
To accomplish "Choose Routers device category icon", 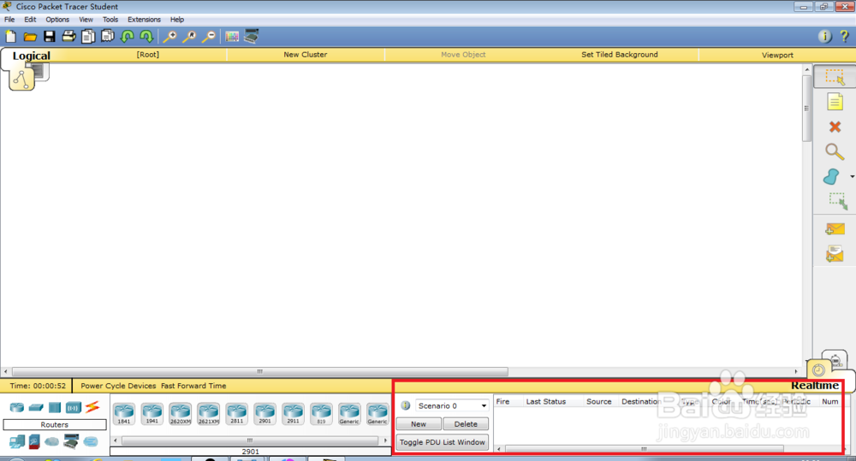I will click(17, 407).
